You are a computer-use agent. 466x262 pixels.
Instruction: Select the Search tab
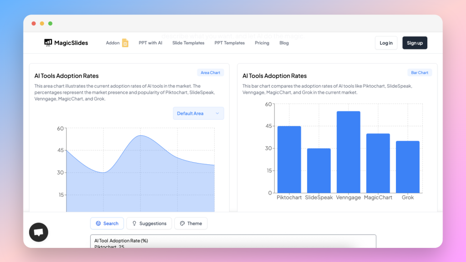coord(107,223)
